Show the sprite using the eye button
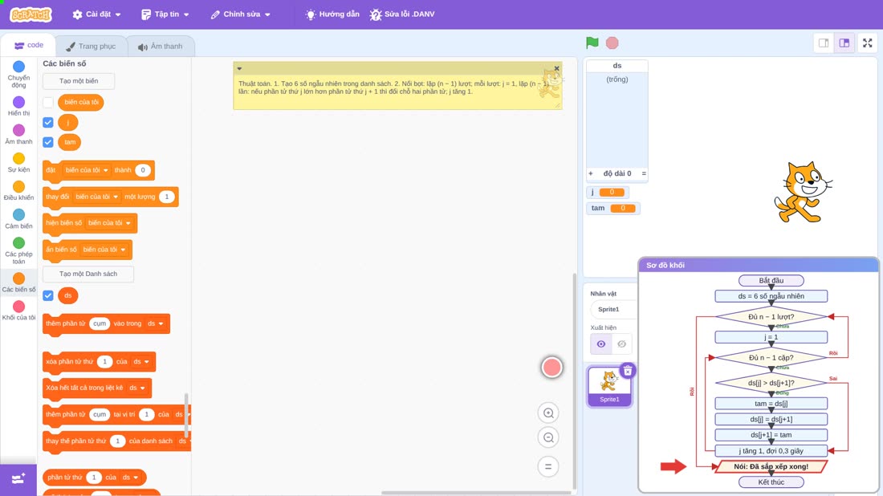Image resolution: width=883 pixels, height=496 pixels. 601,344
